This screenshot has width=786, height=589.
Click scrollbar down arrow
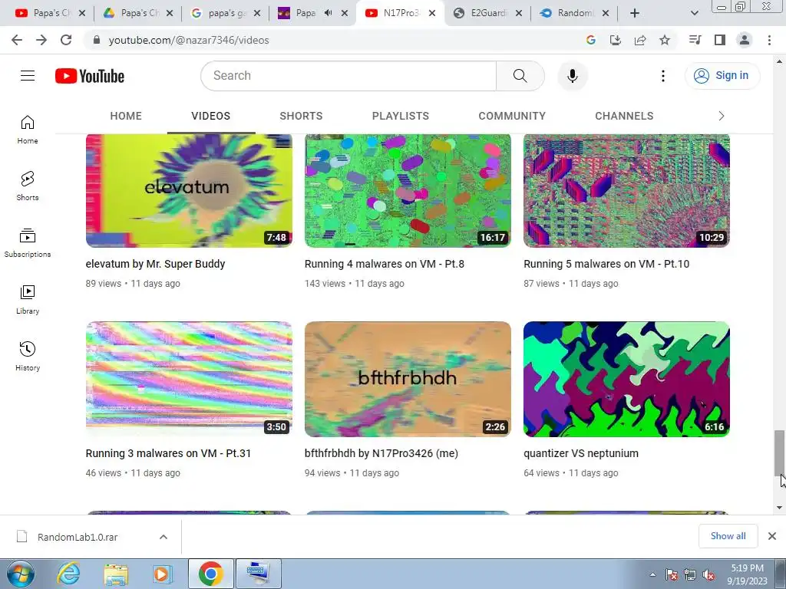pyautogui.click(x=780, y=508)
